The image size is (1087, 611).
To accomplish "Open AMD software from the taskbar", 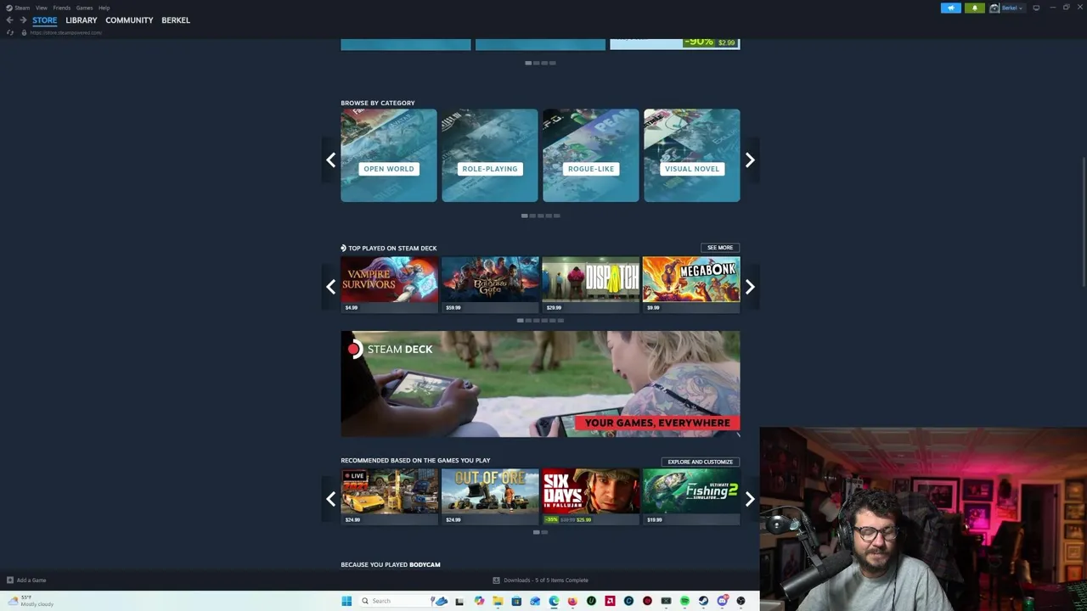I will point(610,601).
